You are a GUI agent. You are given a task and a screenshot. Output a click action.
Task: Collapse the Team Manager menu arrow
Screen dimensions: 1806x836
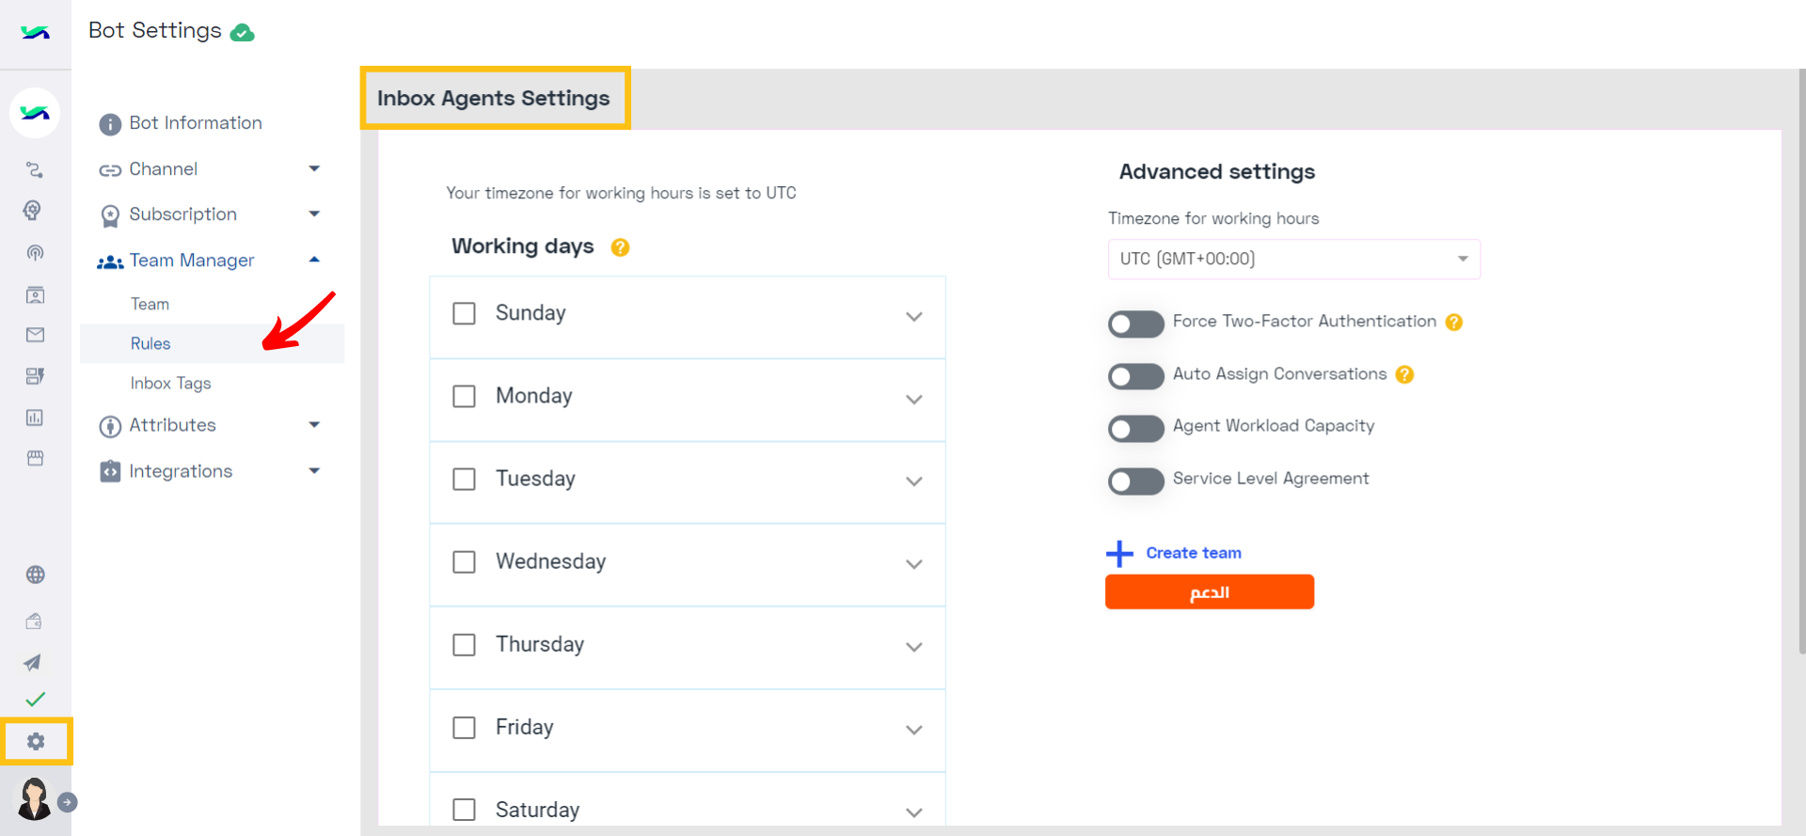click(x=314, y=260)
